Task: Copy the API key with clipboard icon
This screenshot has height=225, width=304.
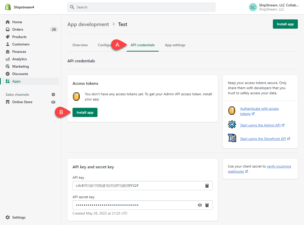Action: coord(207,186)
